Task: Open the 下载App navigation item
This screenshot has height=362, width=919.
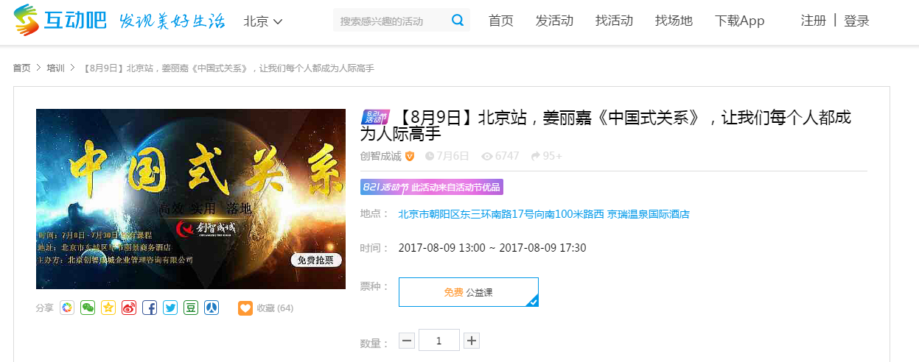Action: tap(739, 21)
